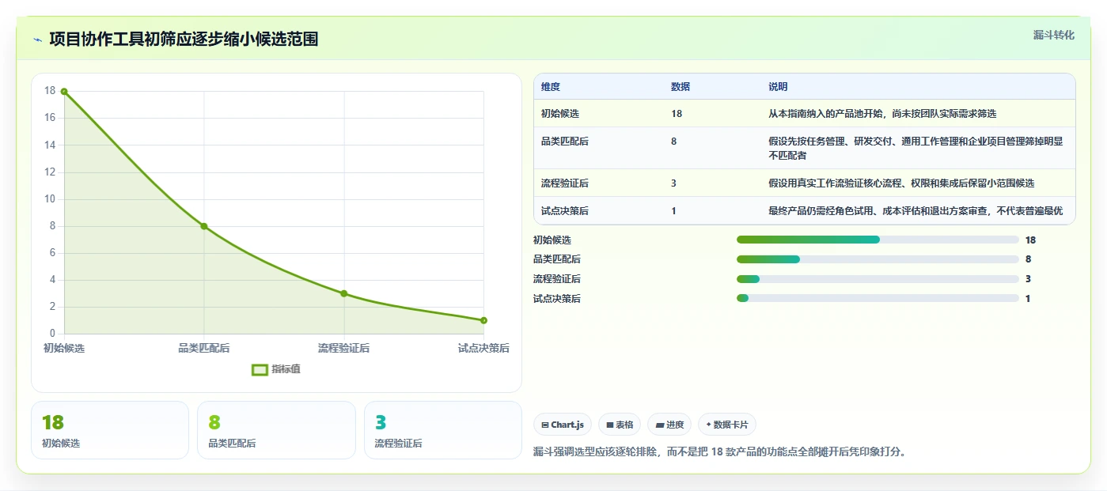Click the Chart.js tag chip

(563, 425)
